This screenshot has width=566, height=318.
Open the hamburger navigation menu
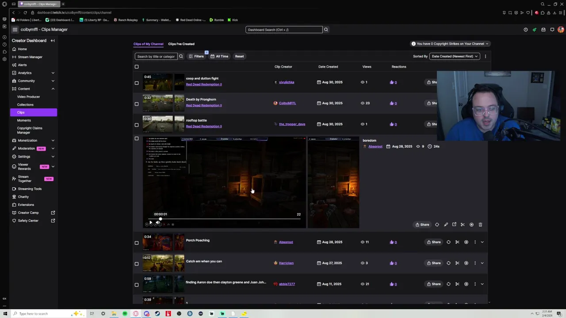pos(15,30)
